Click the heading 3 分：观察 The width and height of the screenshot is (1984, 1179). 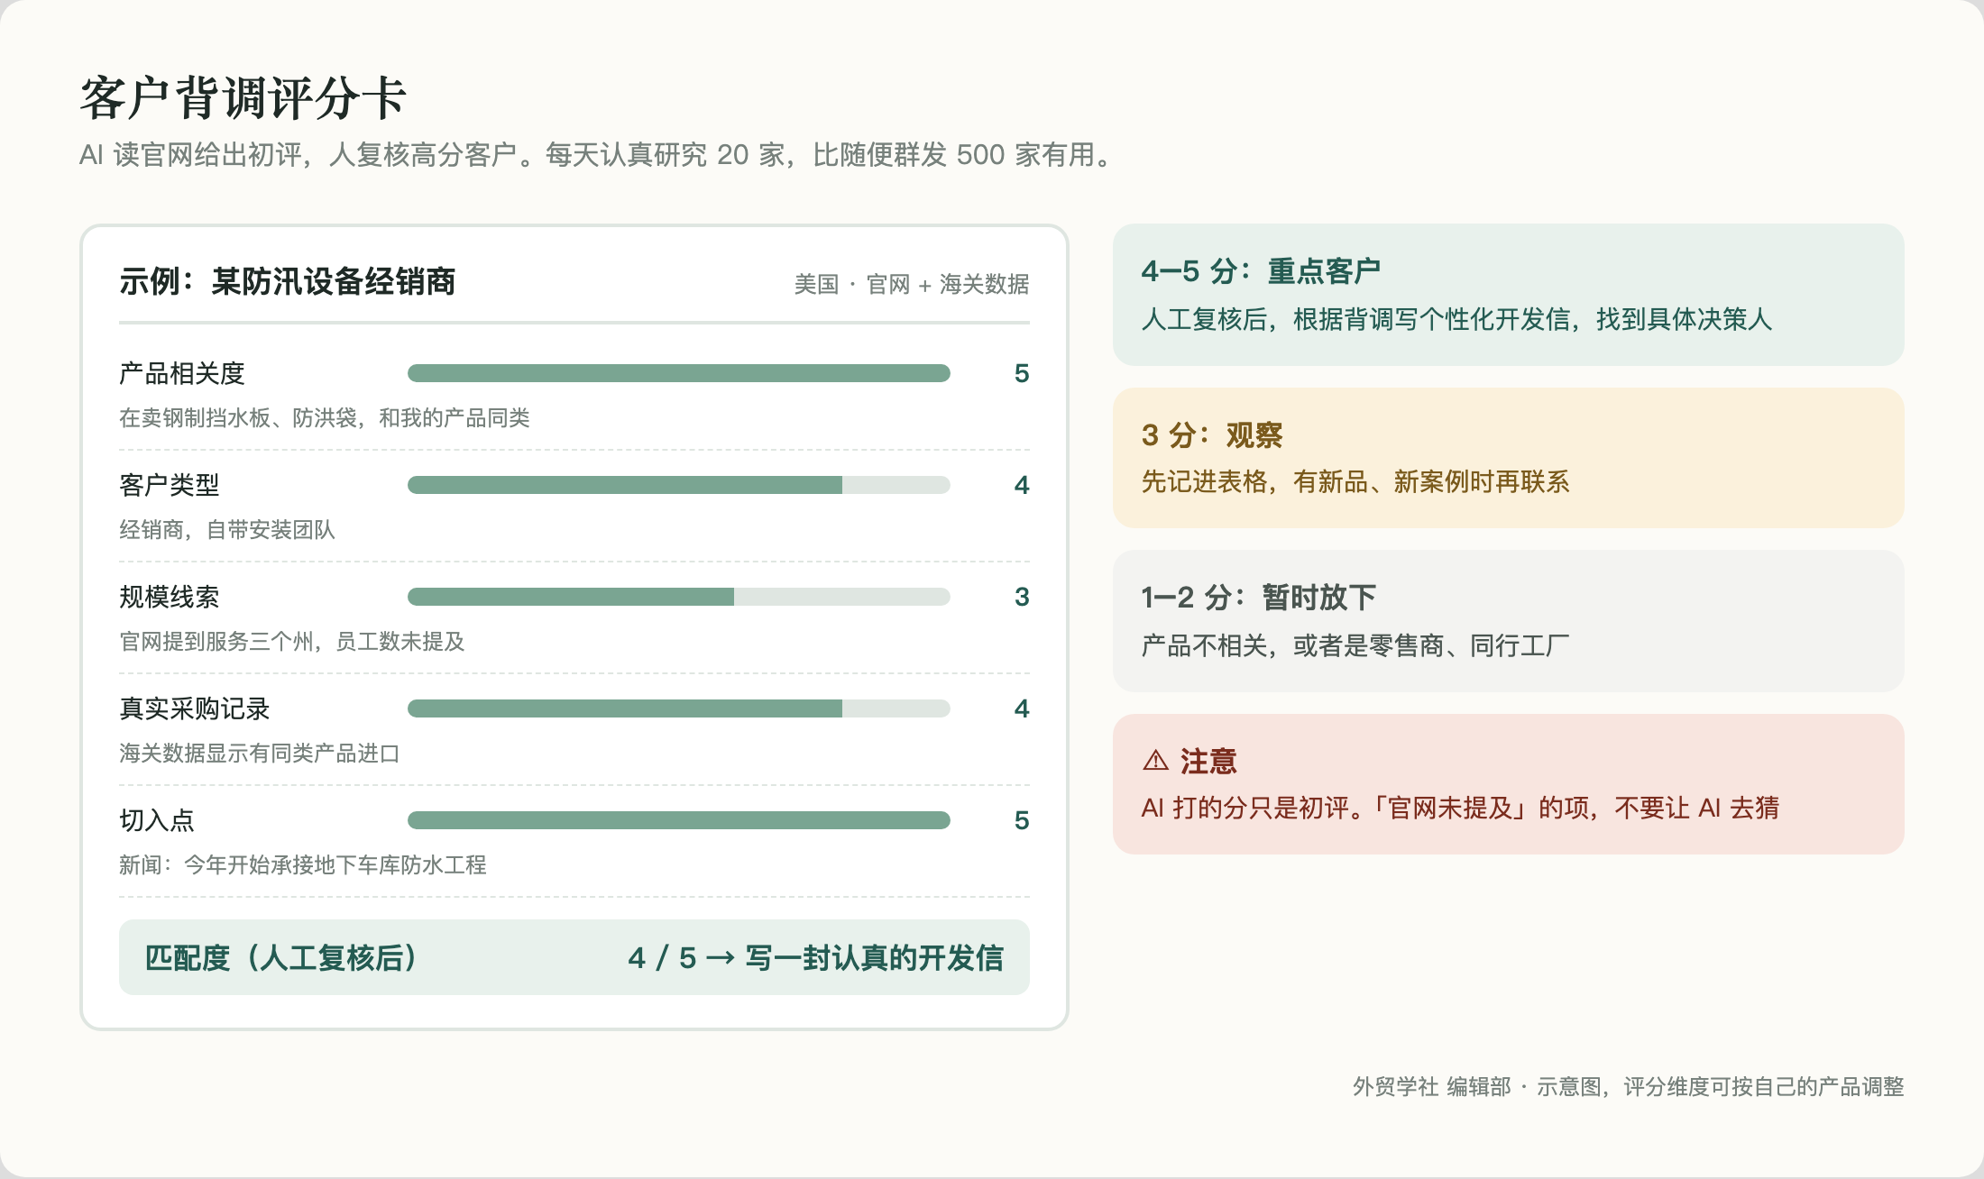(1212, 434)
